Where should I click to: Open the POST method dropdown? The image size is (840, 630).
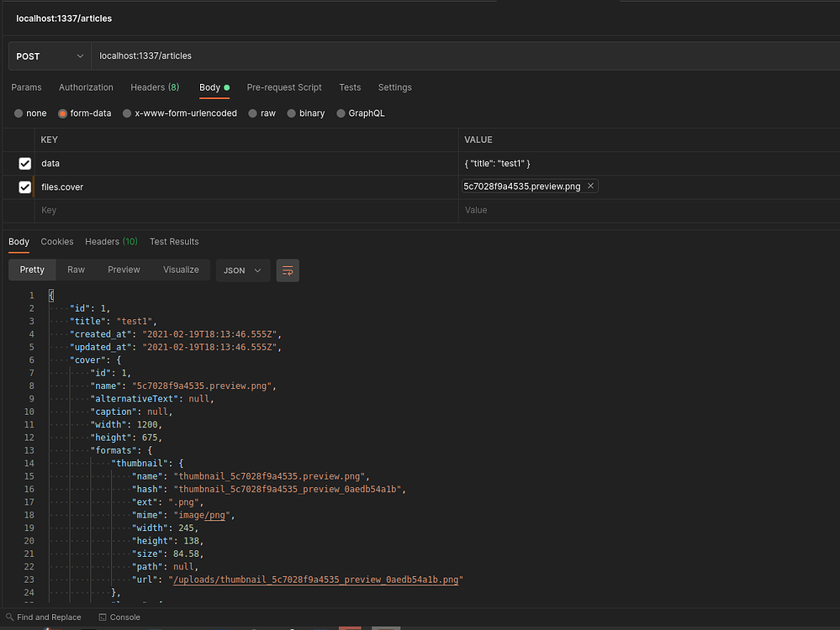point(50,56)
